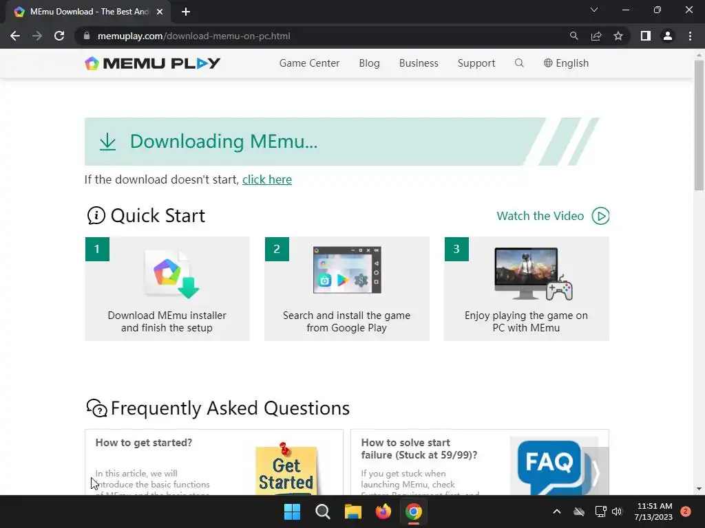Open the Game Center menu
The width and height of the screenshot is (705, 528).
pyautogui.click(x=309, y=63)
